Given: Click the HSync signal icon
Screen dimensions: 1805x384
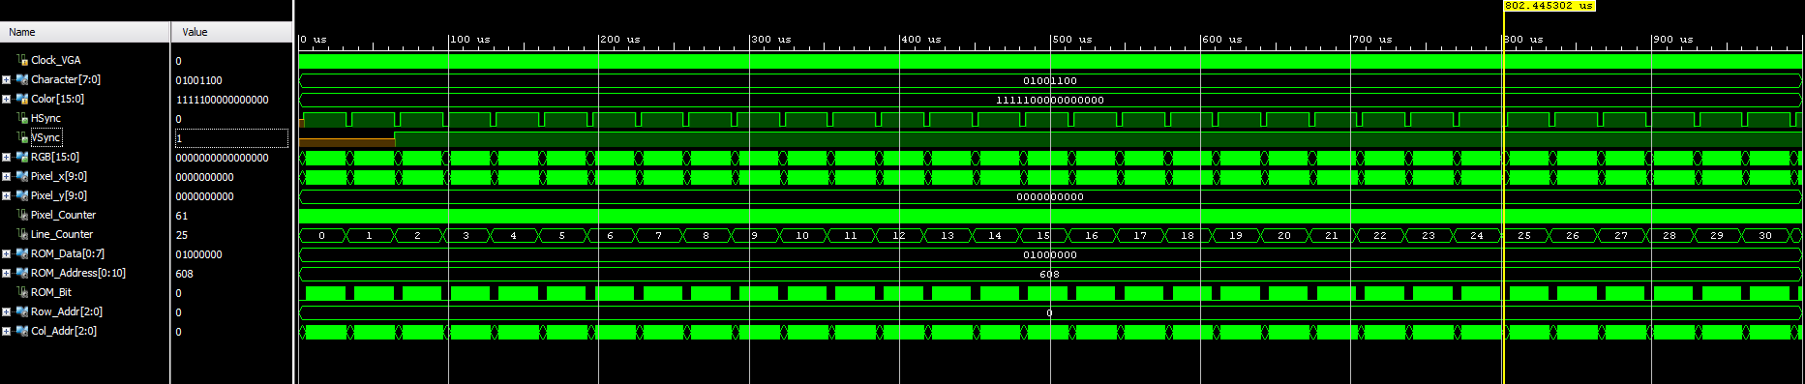Looking at the screenshot, I should 22,118.
